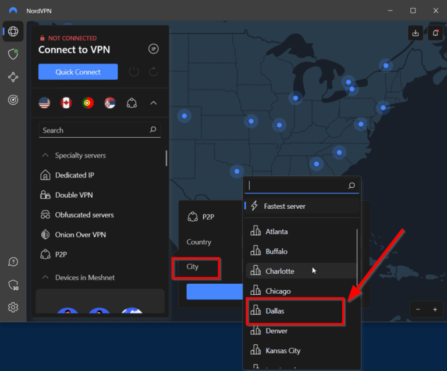
Task: Click the reconnect refresh icon
Action: point(154,72)
